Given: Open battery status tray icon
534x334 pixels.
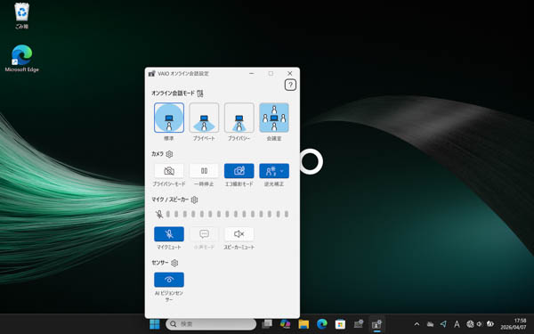Looking at the screenshot, I should tap(490, 324).
